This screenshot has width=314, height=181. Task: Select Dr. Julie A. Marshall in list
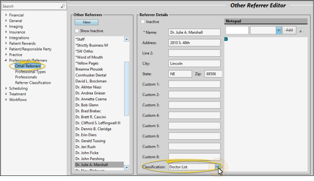[92, 165]
